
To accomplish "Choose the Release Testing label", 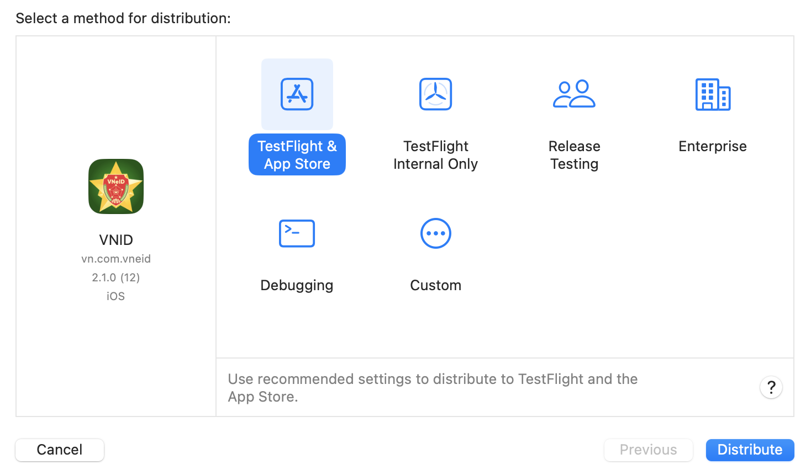I will click(574, 155).
